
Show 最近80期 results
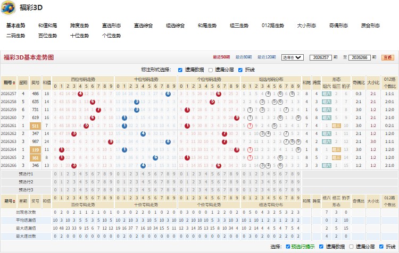tap(244, 57)
